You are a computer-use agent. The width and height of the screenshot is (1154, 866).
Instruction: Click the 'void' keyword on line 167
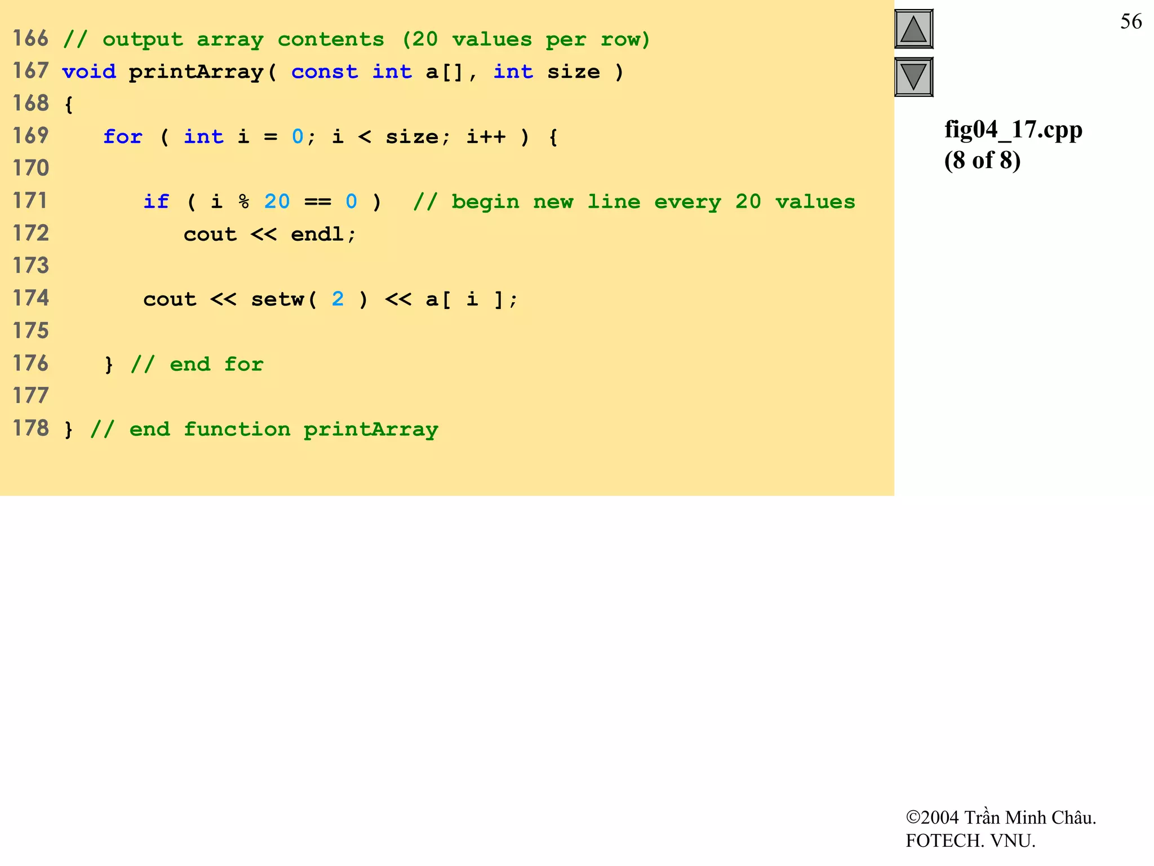pos(89,72)
